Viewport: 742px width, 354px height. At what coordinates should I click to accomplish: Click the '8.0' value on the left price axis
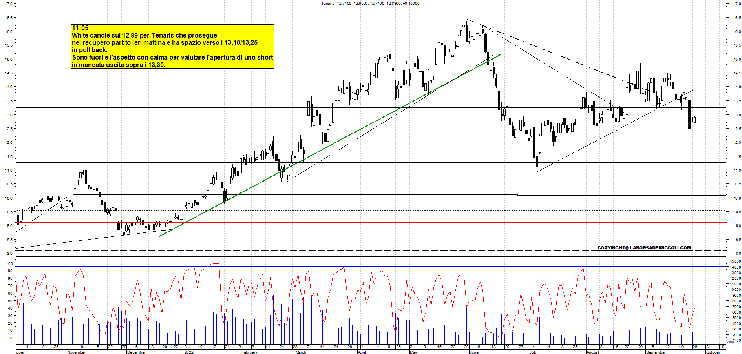tap(10, 254)
